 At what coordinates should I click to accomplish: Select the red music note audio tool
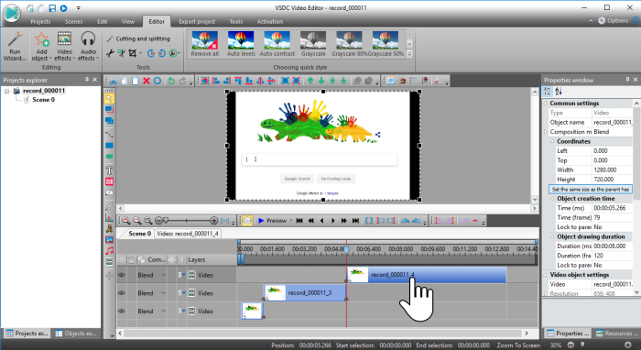109,251
